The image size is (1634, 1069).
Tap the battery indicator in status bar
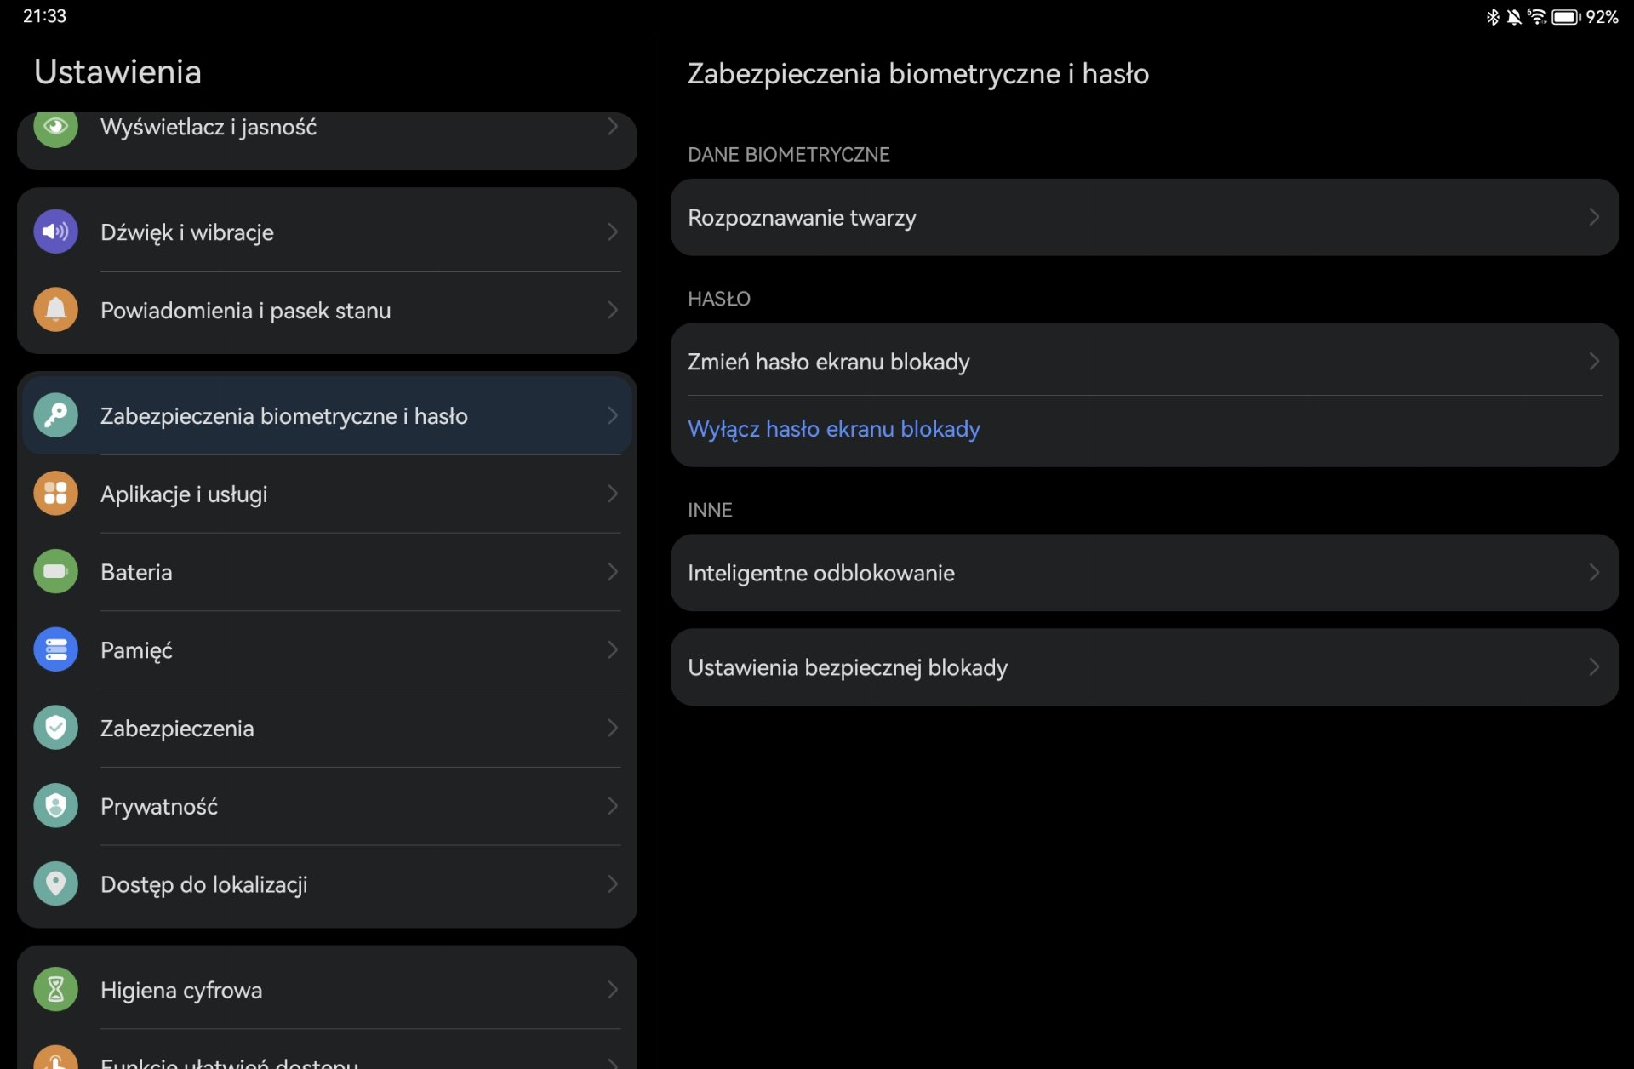pos(1564,17)
